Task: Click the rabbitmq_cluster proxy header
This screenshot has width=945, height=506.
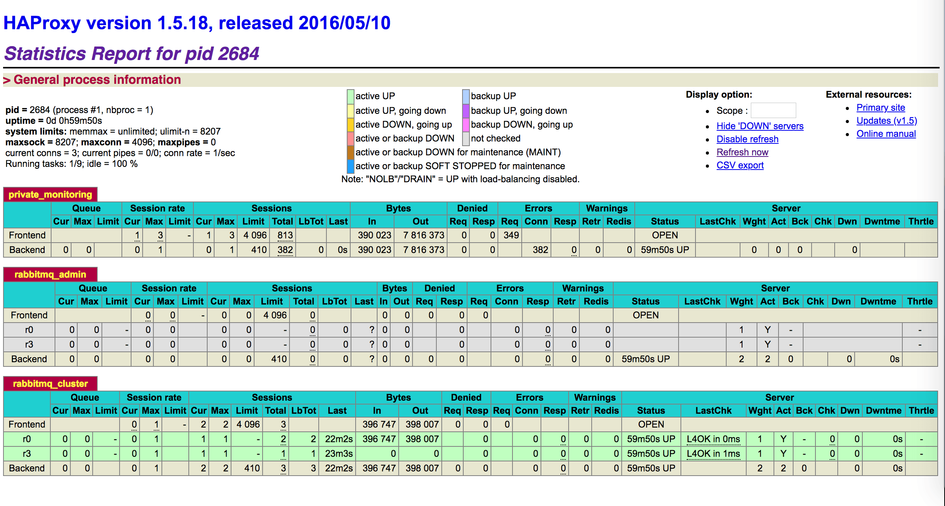Action: (x=50, y=384)
